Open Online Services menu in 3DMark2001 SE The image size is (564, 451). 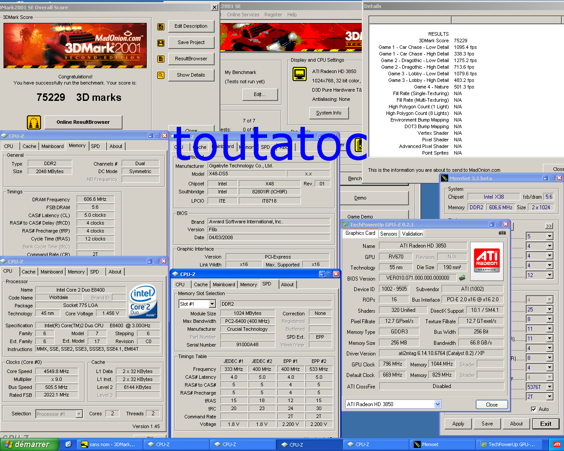(243, 15)
